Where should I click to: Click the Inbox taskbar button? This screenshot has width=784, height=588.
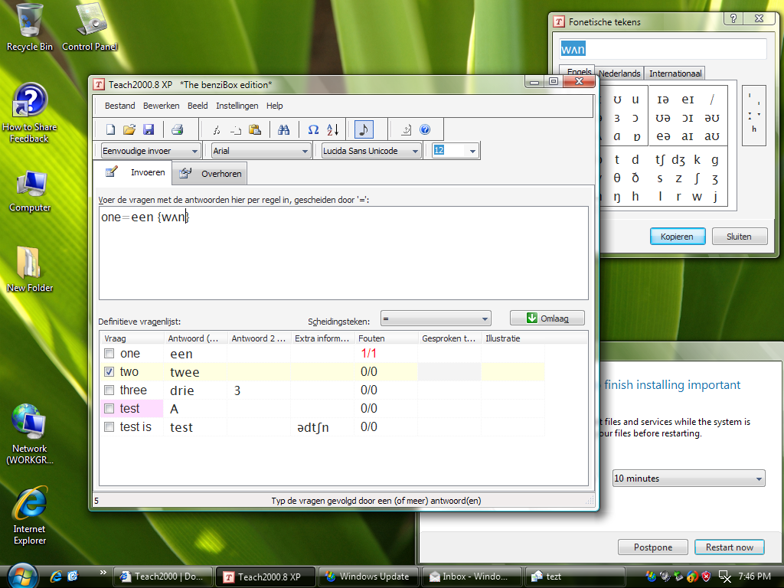click(471, 577)
